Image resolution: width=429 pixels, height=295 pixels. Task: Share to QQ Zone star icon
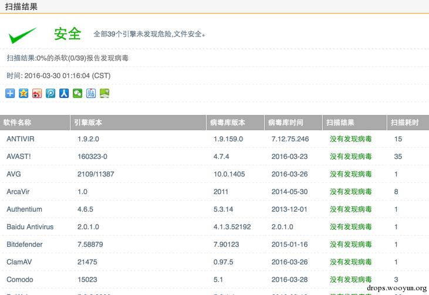[x=23, y=93]
